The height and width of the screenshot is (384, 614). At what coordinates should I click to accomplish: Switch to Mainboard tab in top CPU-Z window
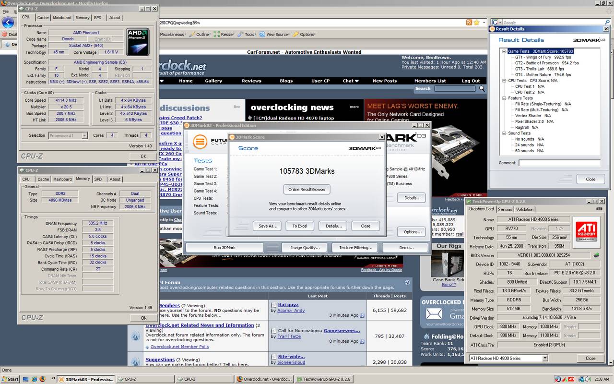62,18
